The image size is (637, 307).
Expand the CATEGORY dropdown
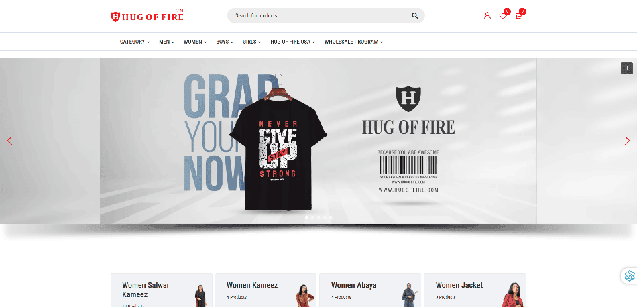click(x=135, y=42)
